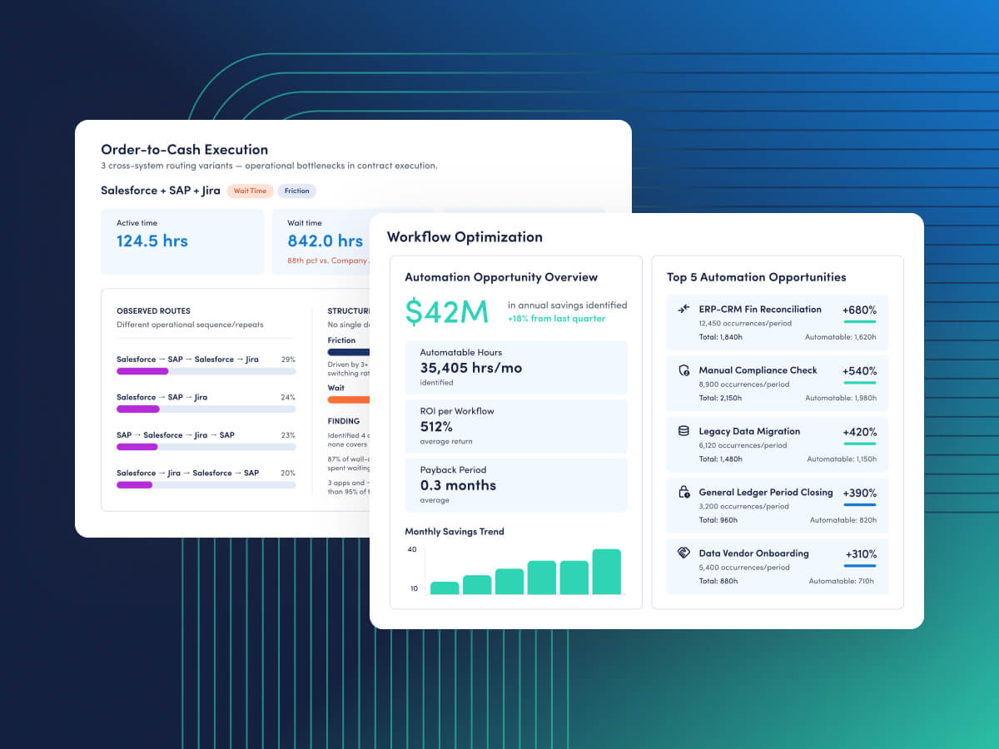Image resolution: width=999 pixels, height=749 pixels.
Task: Open the ROI per Workflow 512% card
Action: click(x=516, y=426)
